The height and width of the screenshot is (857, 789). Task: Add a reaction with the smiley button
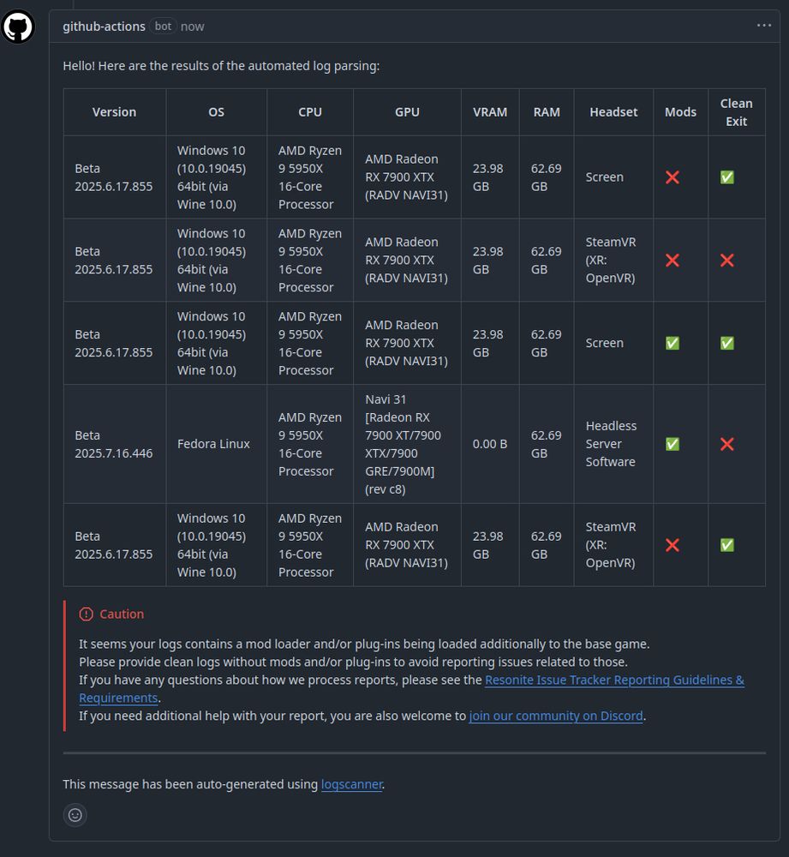point(75,815)
